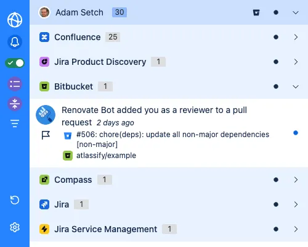Mark Confluence notifications as read dot
Screen dimensions: 308x247
[x=276, y=37]
